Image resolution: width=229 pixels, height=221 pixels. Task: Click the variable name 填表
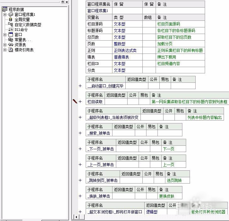(91, 57)
